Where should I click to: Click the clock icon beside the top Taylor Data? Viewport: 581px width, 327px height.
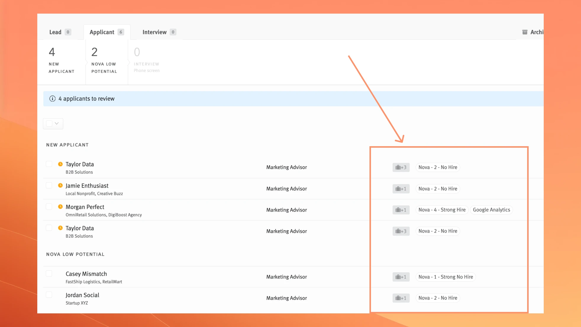(x=60, y=164)
